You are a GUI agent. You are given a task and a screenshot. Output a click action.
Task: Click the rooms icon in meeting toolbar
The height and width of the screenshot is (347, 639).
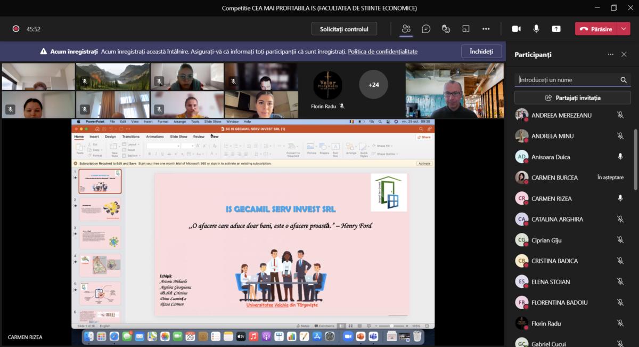tap(466, 29)
